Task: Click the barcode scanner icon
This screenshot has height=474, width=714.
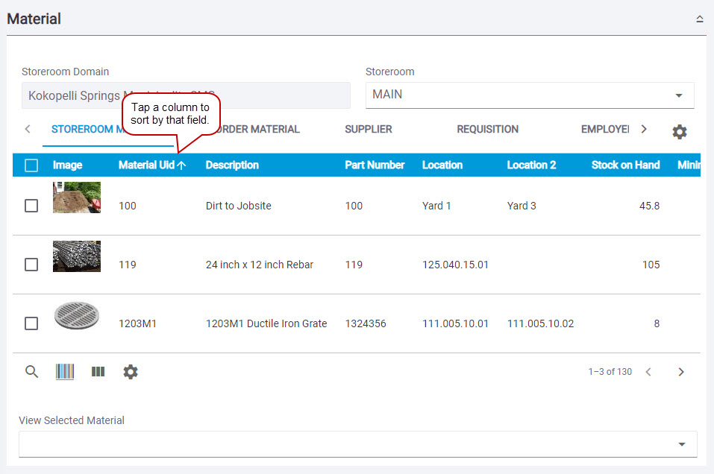Action: coord(65,372)
